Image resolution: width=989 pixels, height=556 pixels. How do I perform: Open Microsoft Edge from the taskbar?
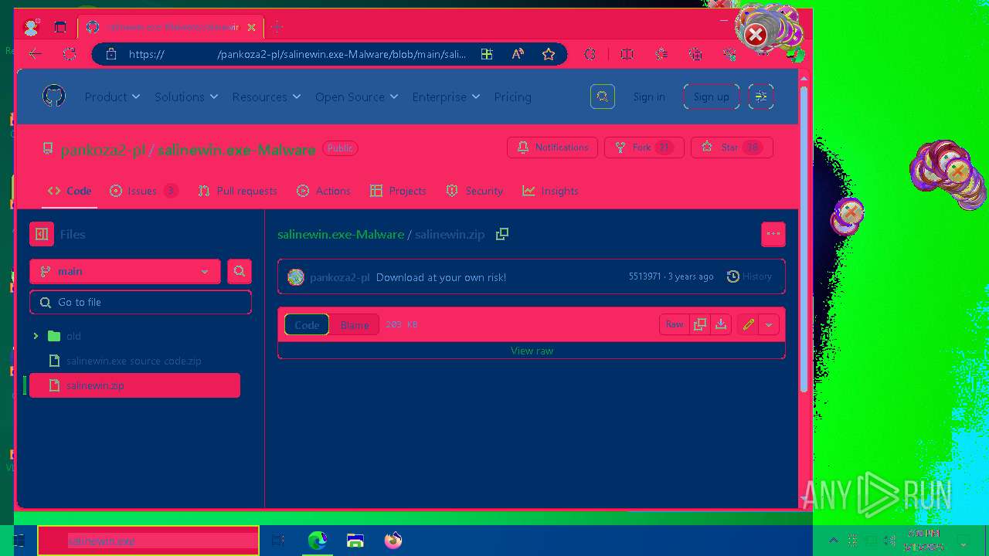(x=317, y=541)
